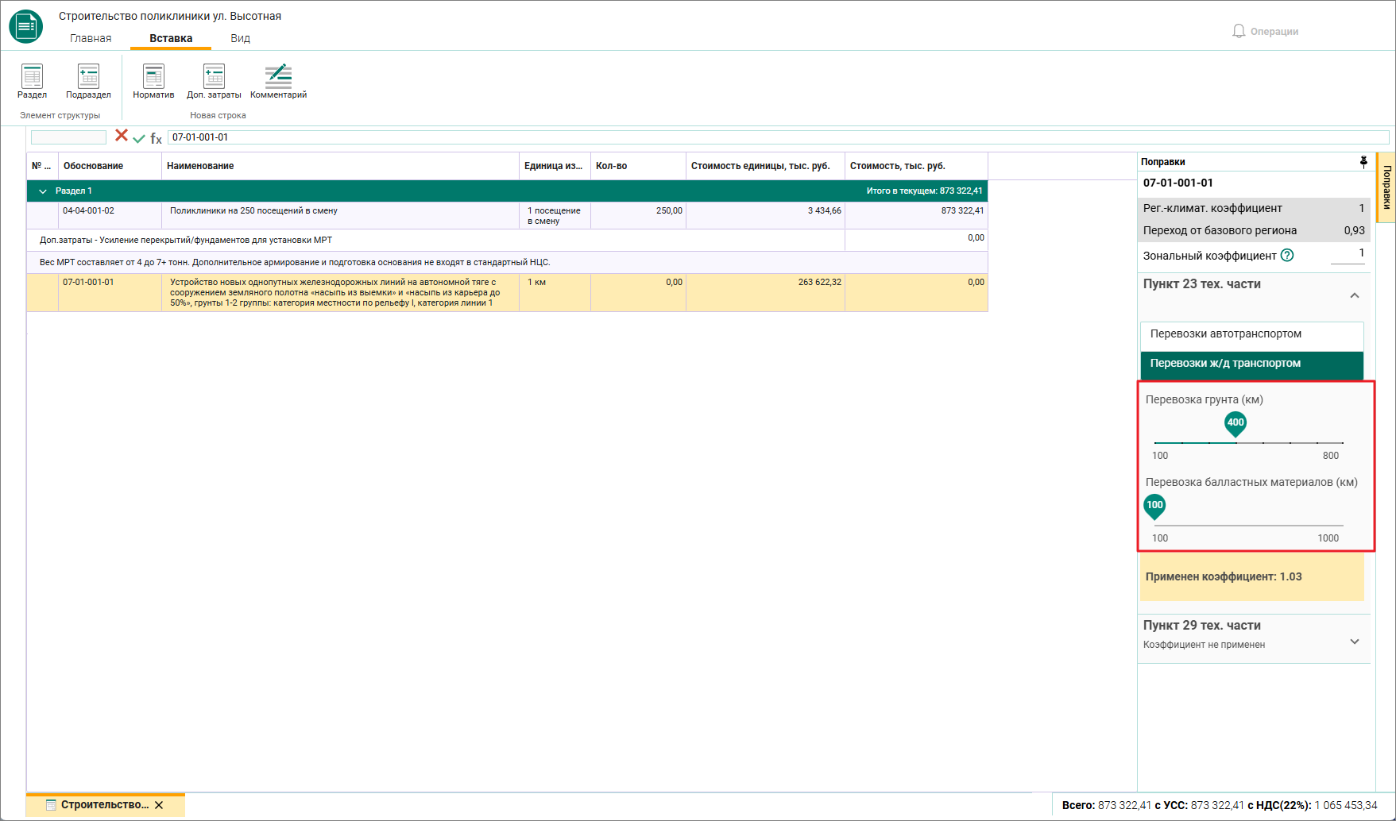Insert a new Раздел element
Screen dimensions: 1396x821
click(33, 82)
